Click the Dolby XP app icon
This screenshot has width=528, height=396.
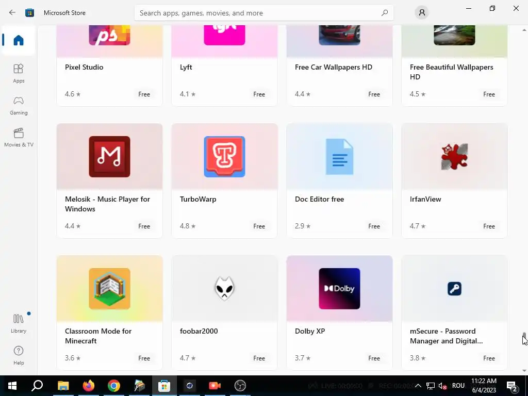pyautogui.click(x=339, y=289)
